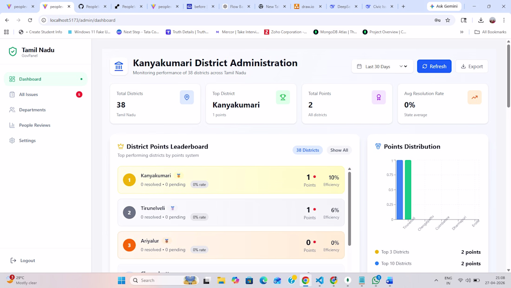
Task: Click yellow Top 3 Districts legend dot
Action: point(377,252)
